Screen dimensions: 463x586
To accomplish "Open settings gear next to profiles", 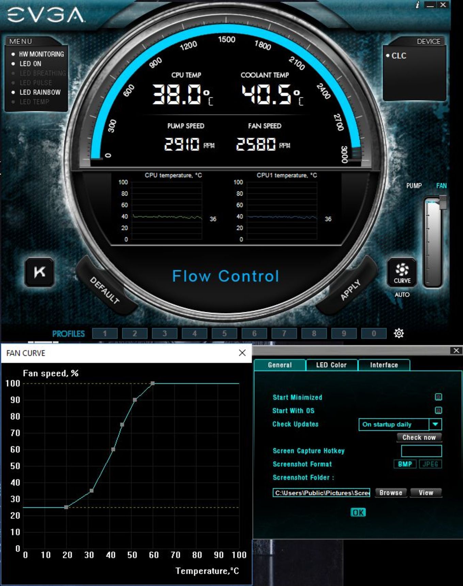I will [399, 333].
